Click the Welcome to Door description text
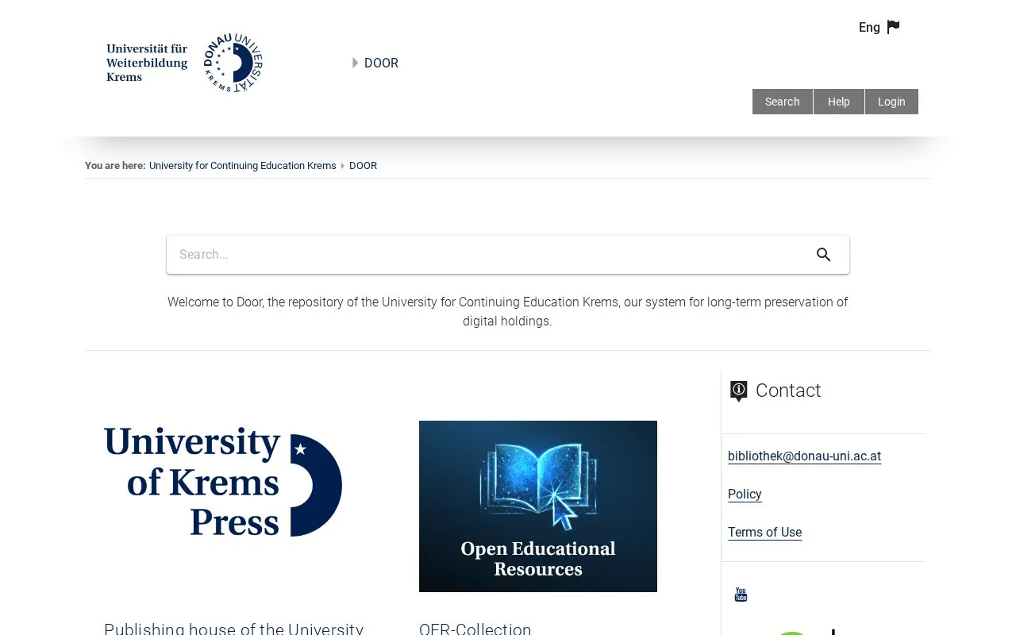 (x=508, y=312)
